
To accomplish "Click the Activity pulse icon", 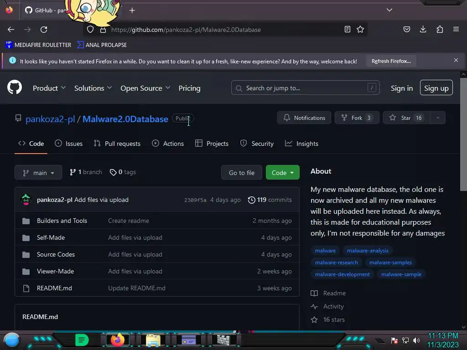I will 314,307.
